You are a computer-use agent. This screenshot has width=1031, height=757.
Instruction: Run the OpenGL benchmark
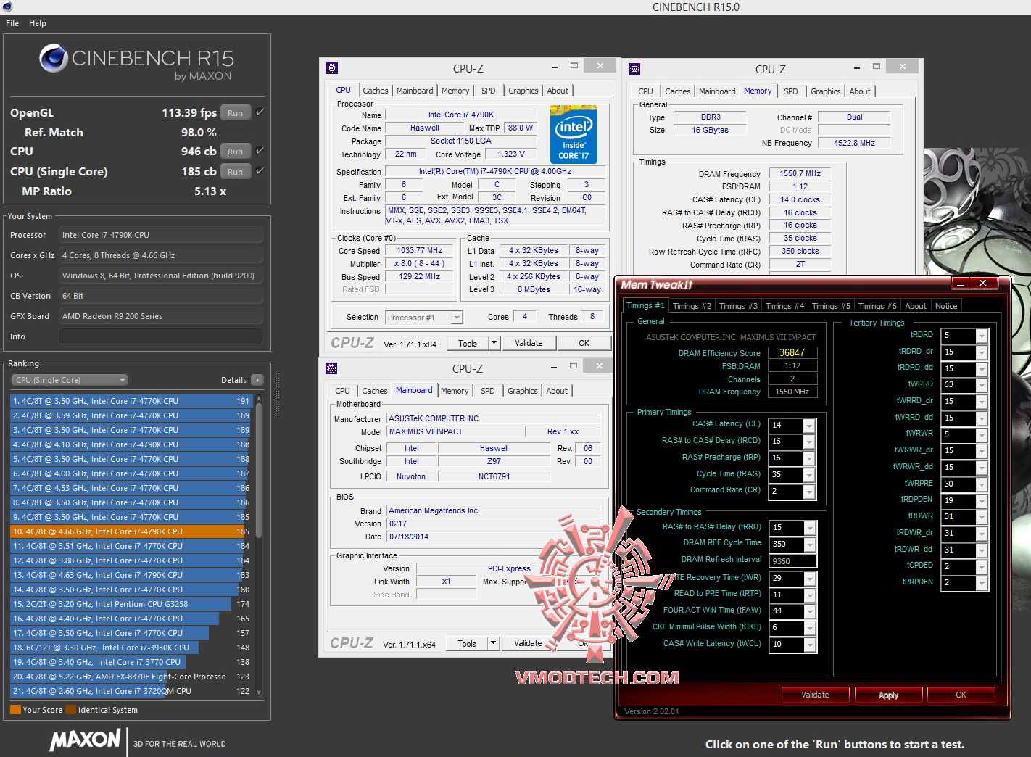click(x=235, y=113)
